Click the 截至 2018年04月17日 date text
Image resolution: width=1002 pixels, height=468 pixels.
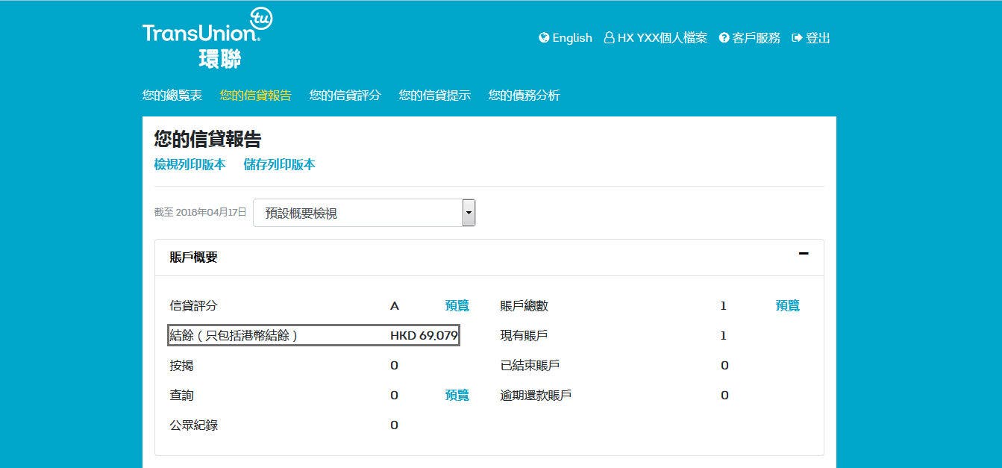tap(201, 213)
